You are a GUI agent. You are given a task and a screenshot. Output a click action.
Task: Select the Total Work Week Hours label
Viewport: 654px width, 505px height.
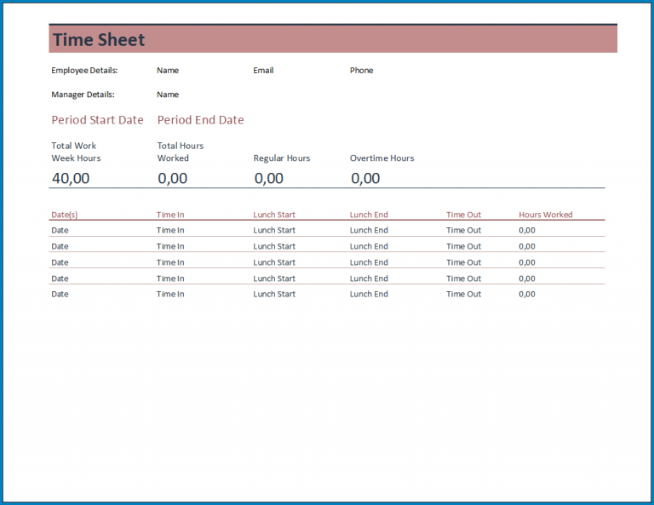[x=76, y=152]
